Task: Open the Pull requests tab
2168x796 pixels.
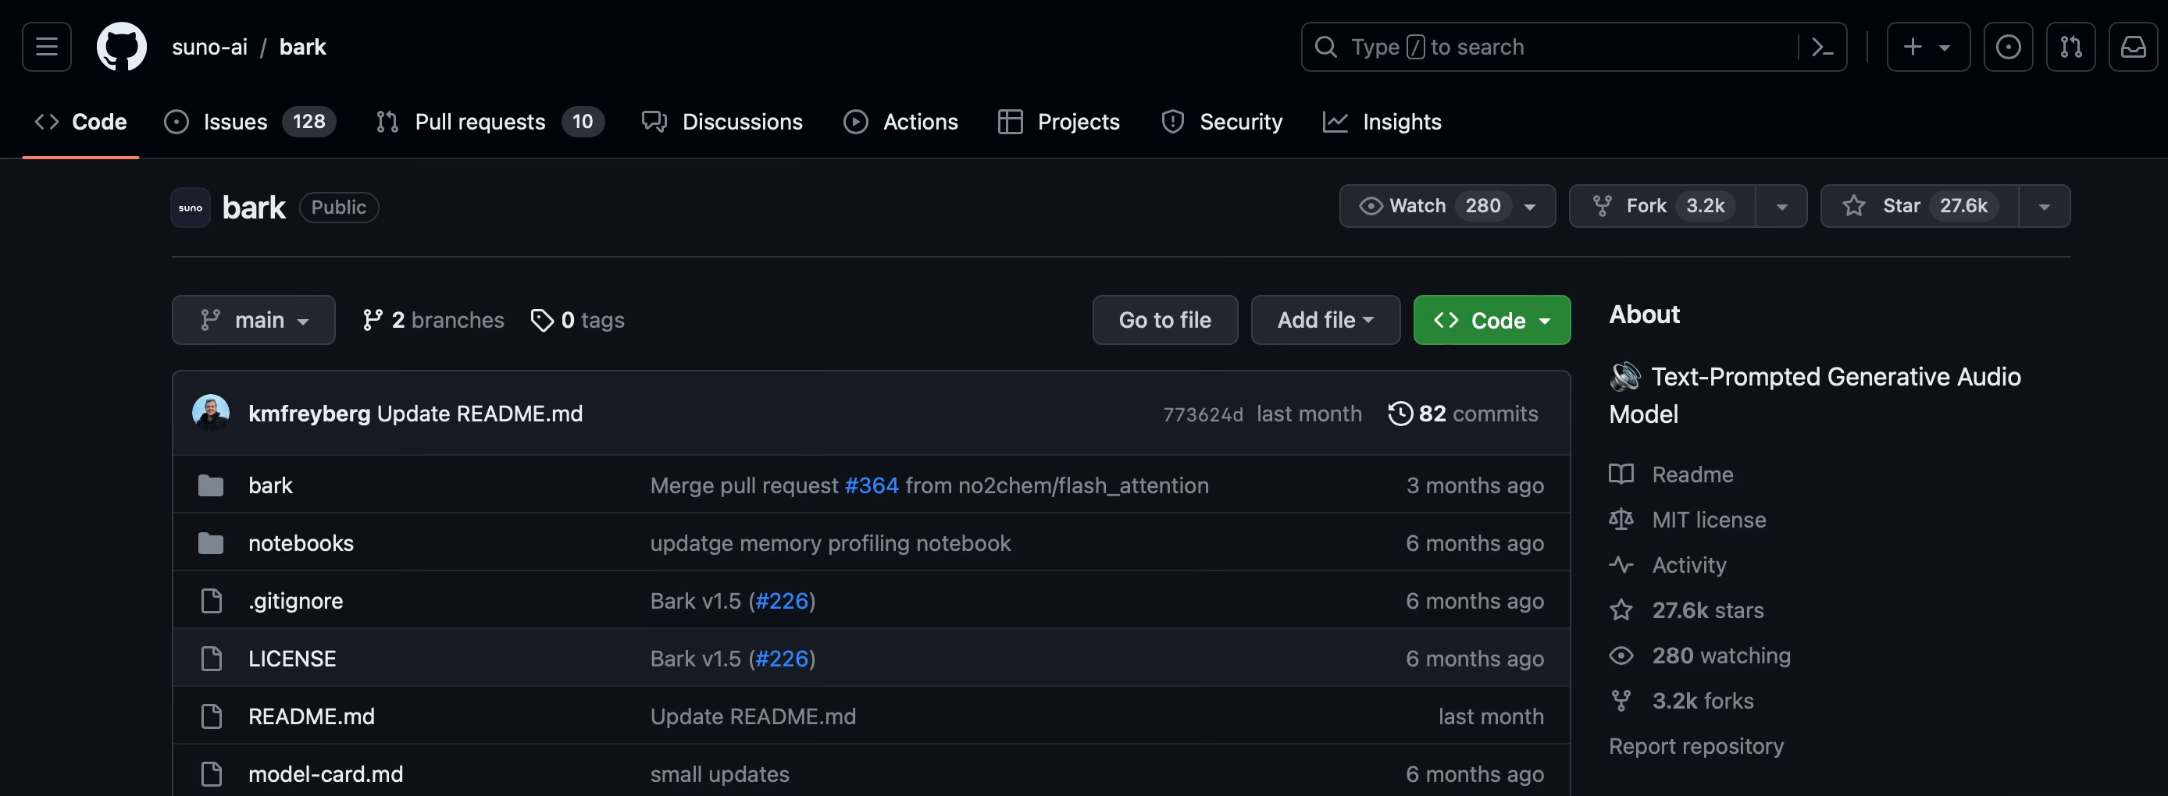Action: pos(490,122)
